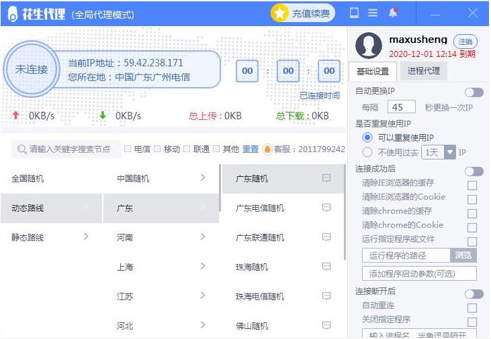Check the 电信 filter checkbox
491x339 pixels.
pyautogui.click(x=128, y=149)
